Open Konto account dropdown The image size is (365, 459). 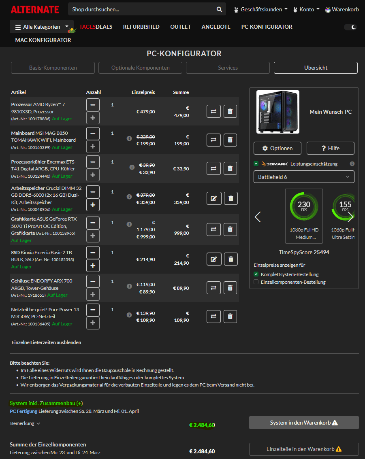click(x=306, y=9)
